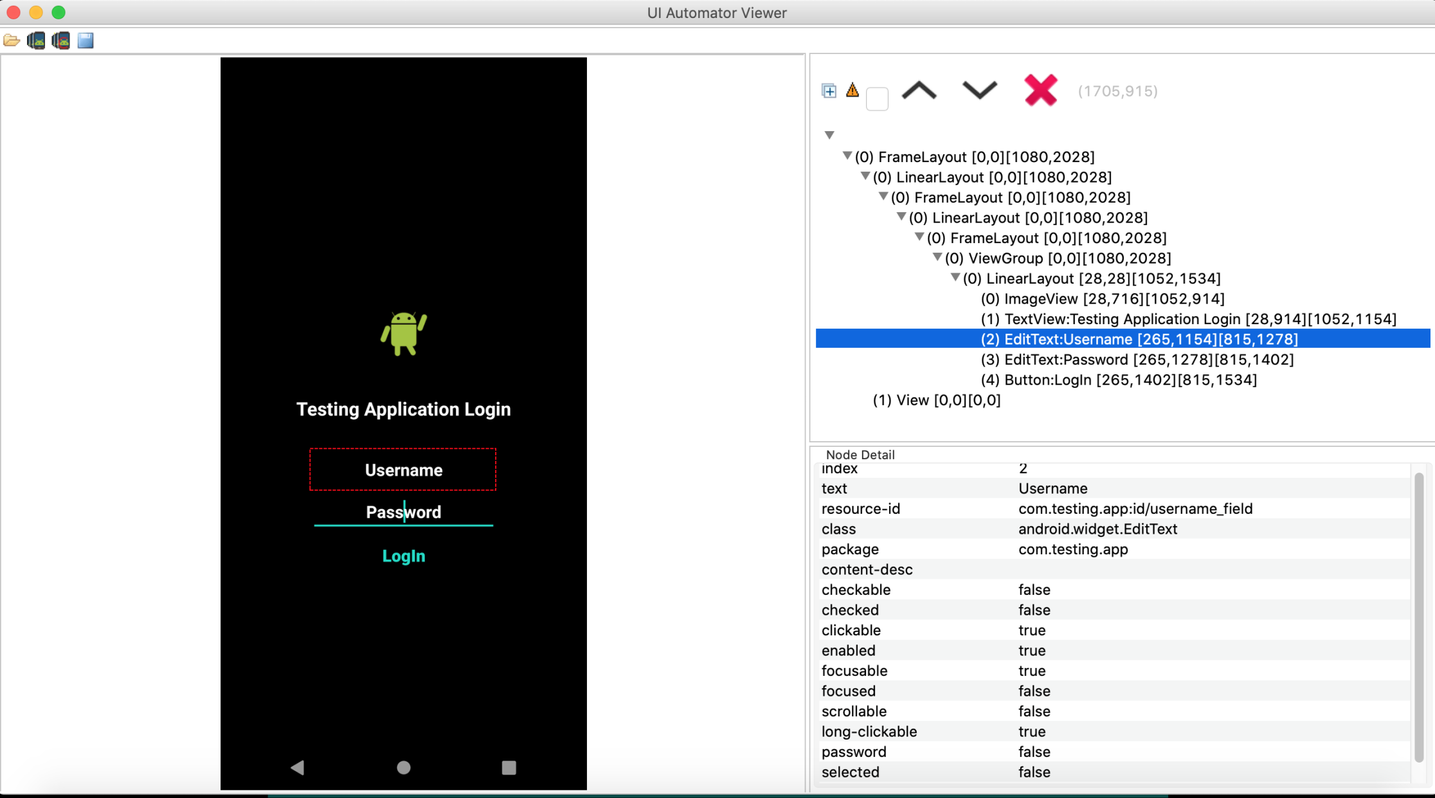Viewport: 1435px width, 798px height.
Task: Click the Android robot logo image
Action: tap(404, 334)
